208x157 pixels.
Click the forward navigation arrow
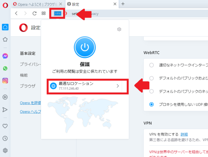click(x=25, y=13)
